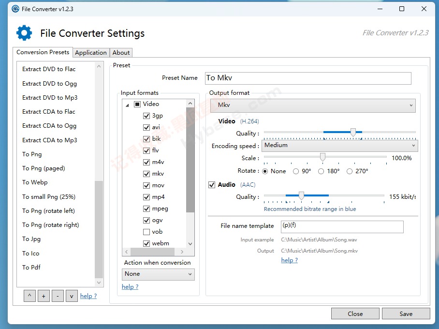
Task: Select Extract DVD to Ogg preset
Action: (49, 84)
